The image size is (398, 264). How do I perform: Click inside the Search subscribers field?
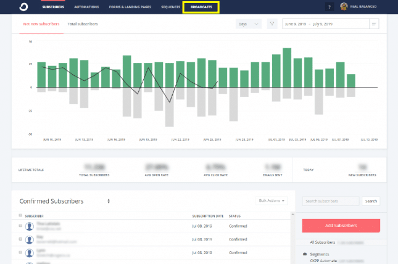(x=330, y=201)
